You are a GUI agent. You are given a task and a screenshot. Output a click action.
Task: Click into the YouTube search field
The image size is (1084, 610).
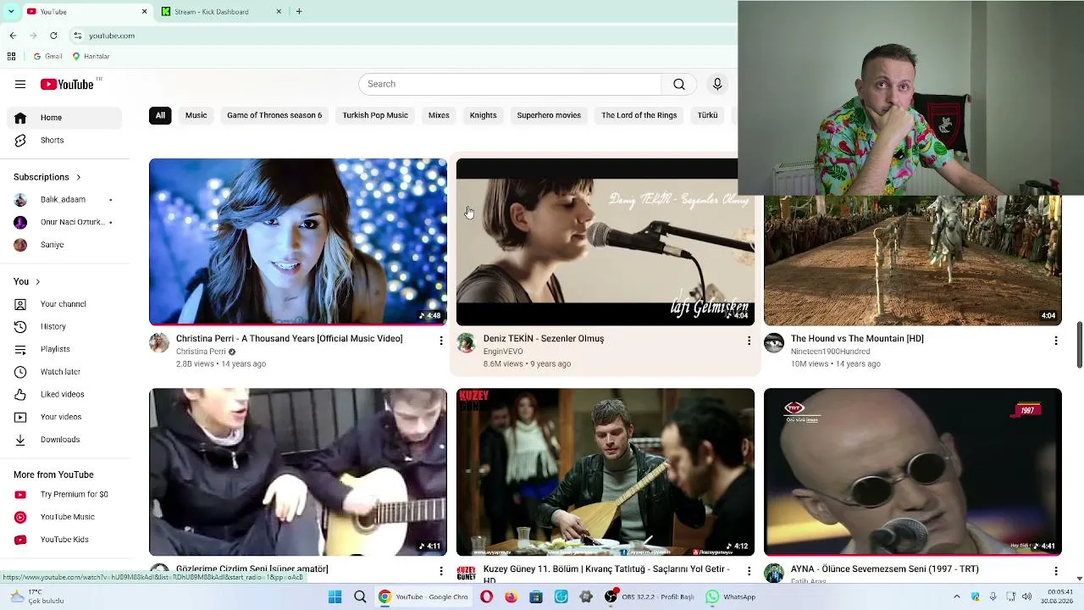(x=510, y=84)
